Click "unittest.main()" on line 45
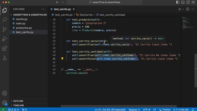 point(77,73)
